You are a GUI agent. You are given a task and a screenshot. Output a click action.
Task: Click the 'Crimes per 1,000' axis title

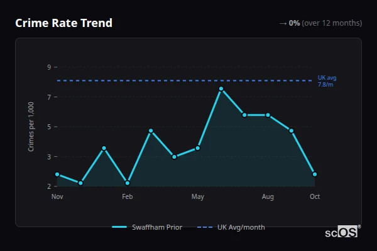tap(31, 127)
